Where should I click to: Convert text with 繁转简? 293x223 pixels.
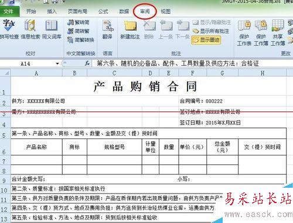(79, 22)
